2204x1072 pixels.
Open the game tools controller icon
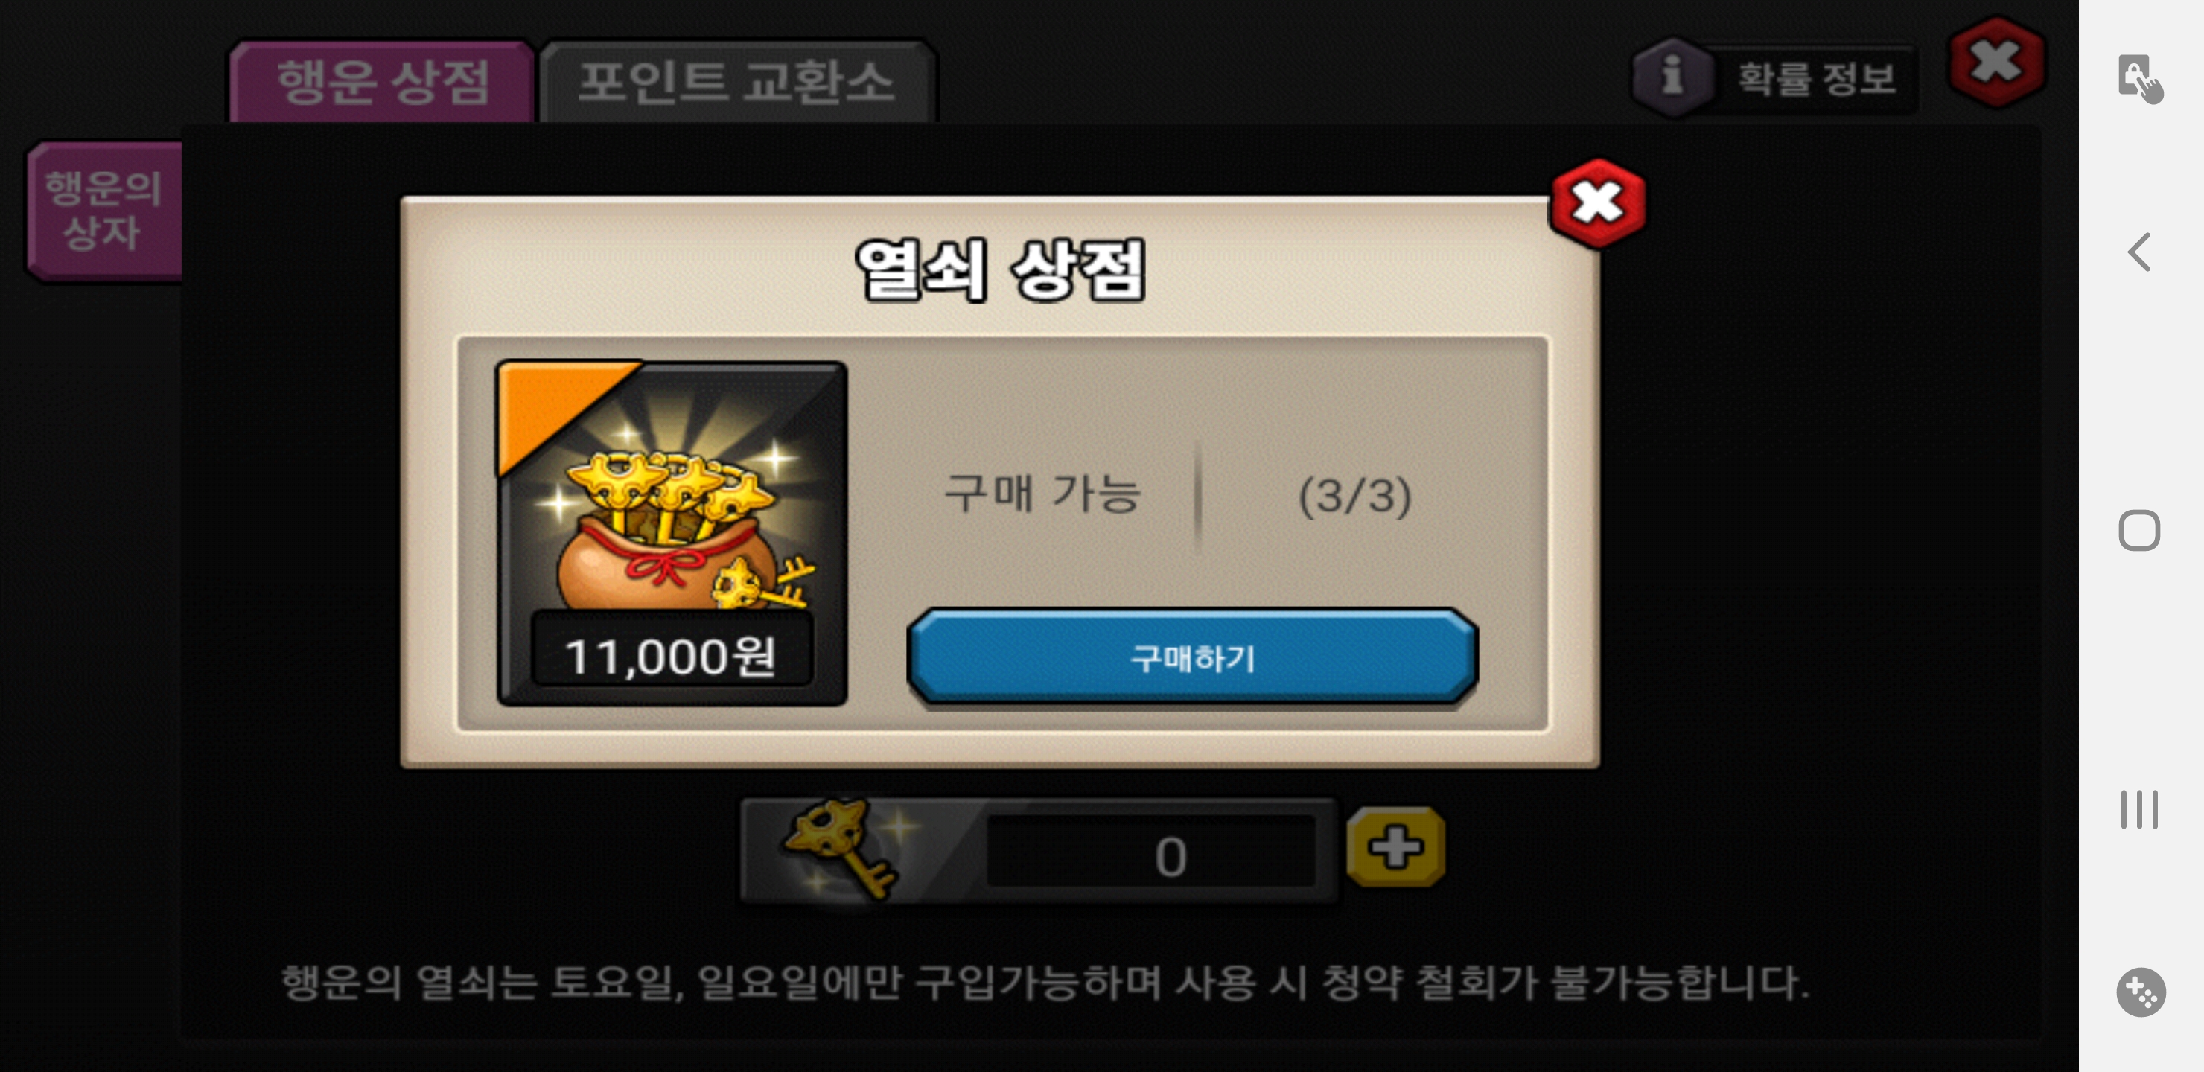2141,992
